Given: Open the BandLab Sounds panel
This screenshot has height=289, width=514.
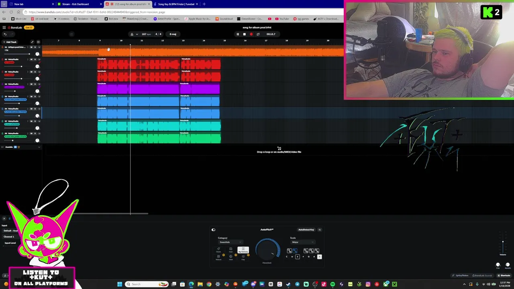Looking at the screenshot, I should coord(482,275).
